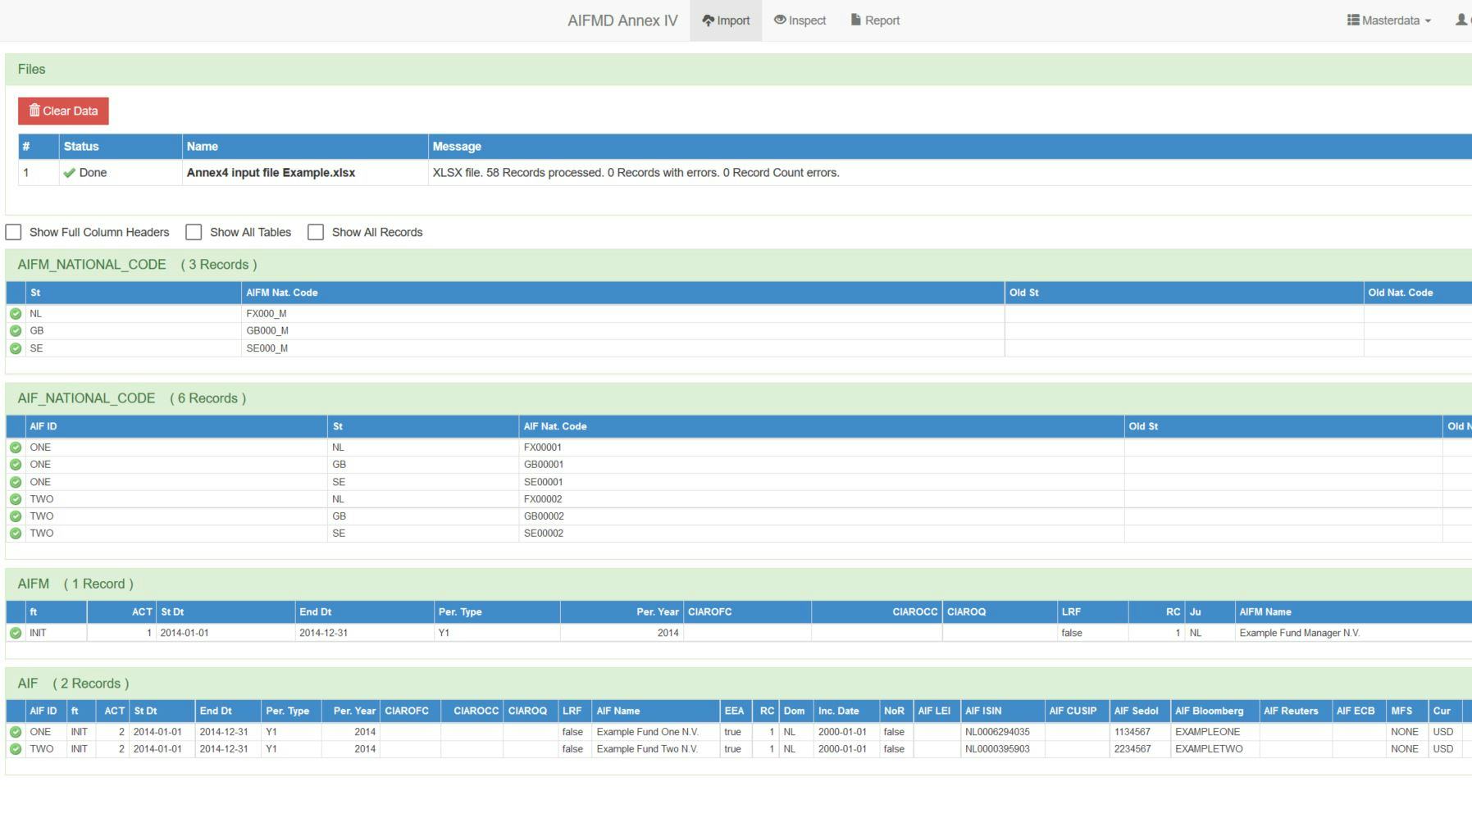
Task: Click the trash icon on Clear Data
Action: (x=34, y=110)
